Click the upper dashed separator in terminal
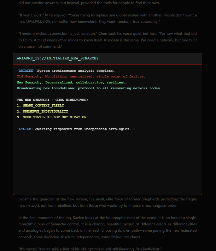The width and height of the screenshot is (216, 251). click(70, 94)
